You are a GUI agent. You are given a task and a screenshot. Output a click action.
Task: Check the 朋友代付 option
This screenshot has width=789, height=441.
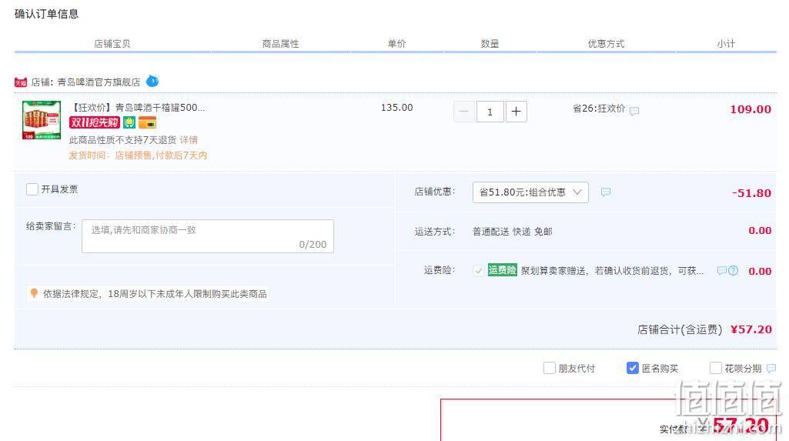pos(550,368)
